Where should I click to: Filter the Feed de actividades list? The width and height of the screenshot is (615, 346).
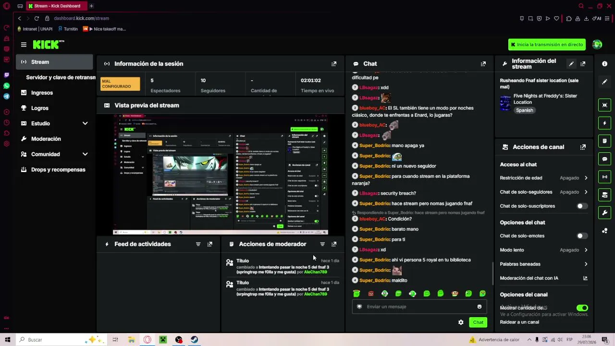click(198, 244)
